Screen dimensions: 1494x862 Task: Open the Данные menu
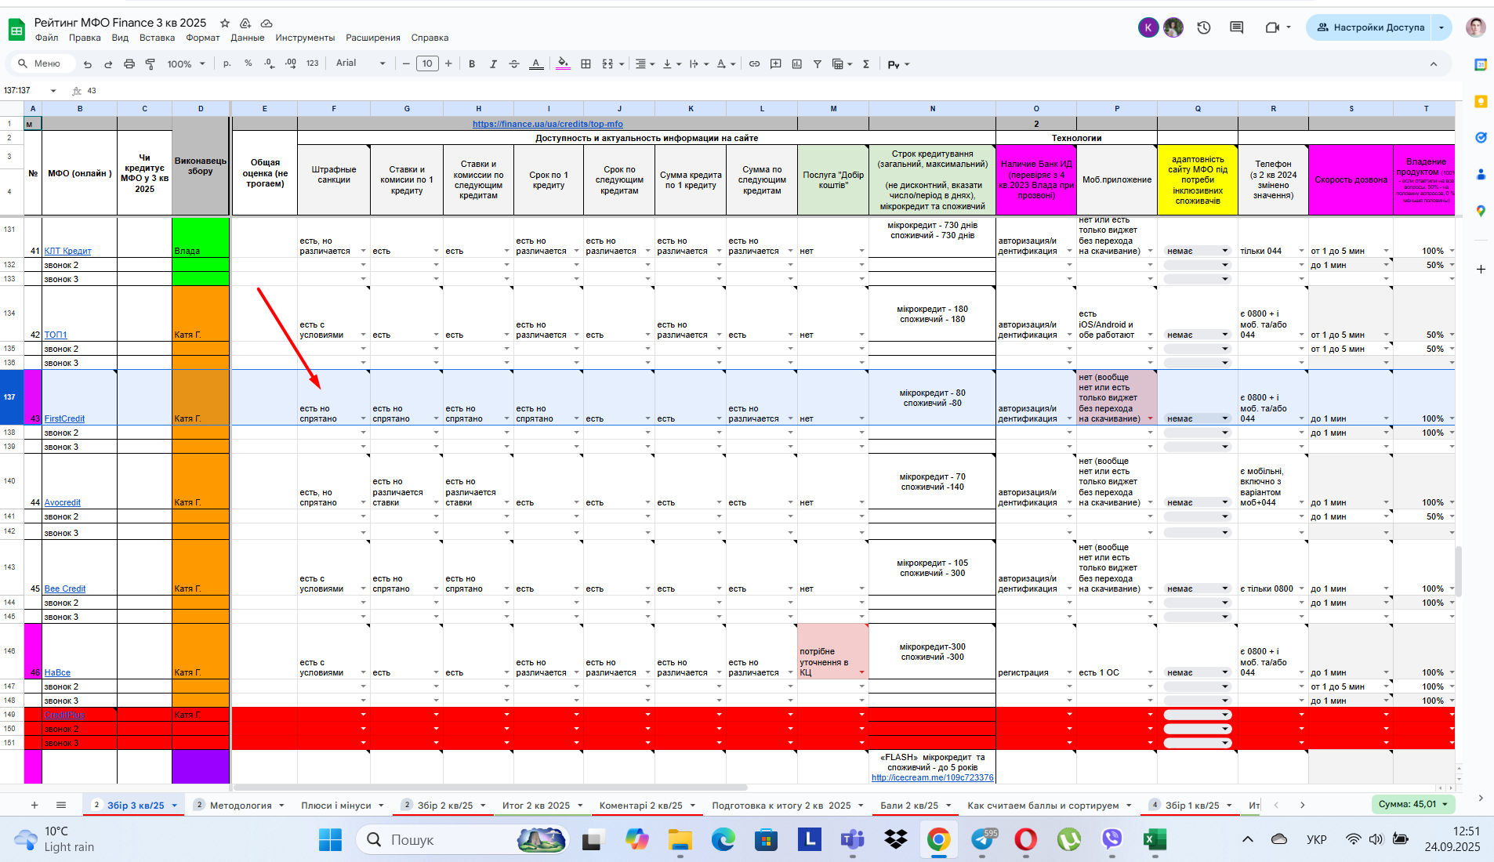(x=248, y=38)
